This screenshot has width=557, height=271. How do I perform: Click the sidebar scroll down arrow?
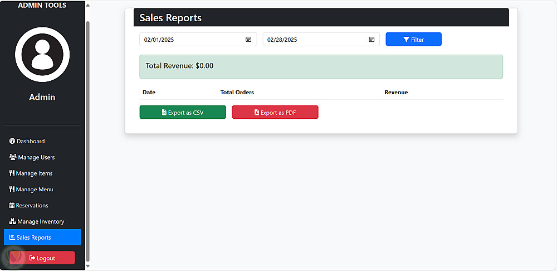(87, 266)
